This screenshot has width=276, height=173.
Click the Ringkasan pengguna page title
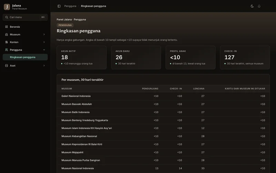point(79,31)
